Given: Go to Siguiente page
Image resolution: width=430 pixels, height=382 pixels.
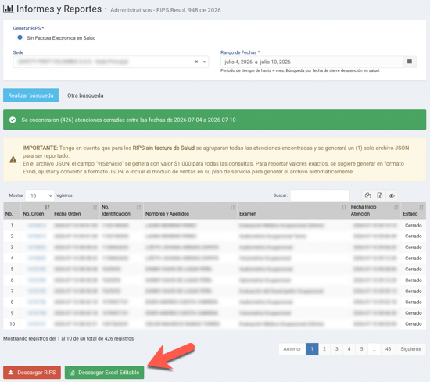Looking at the screenshot, I should click(410, 349).
